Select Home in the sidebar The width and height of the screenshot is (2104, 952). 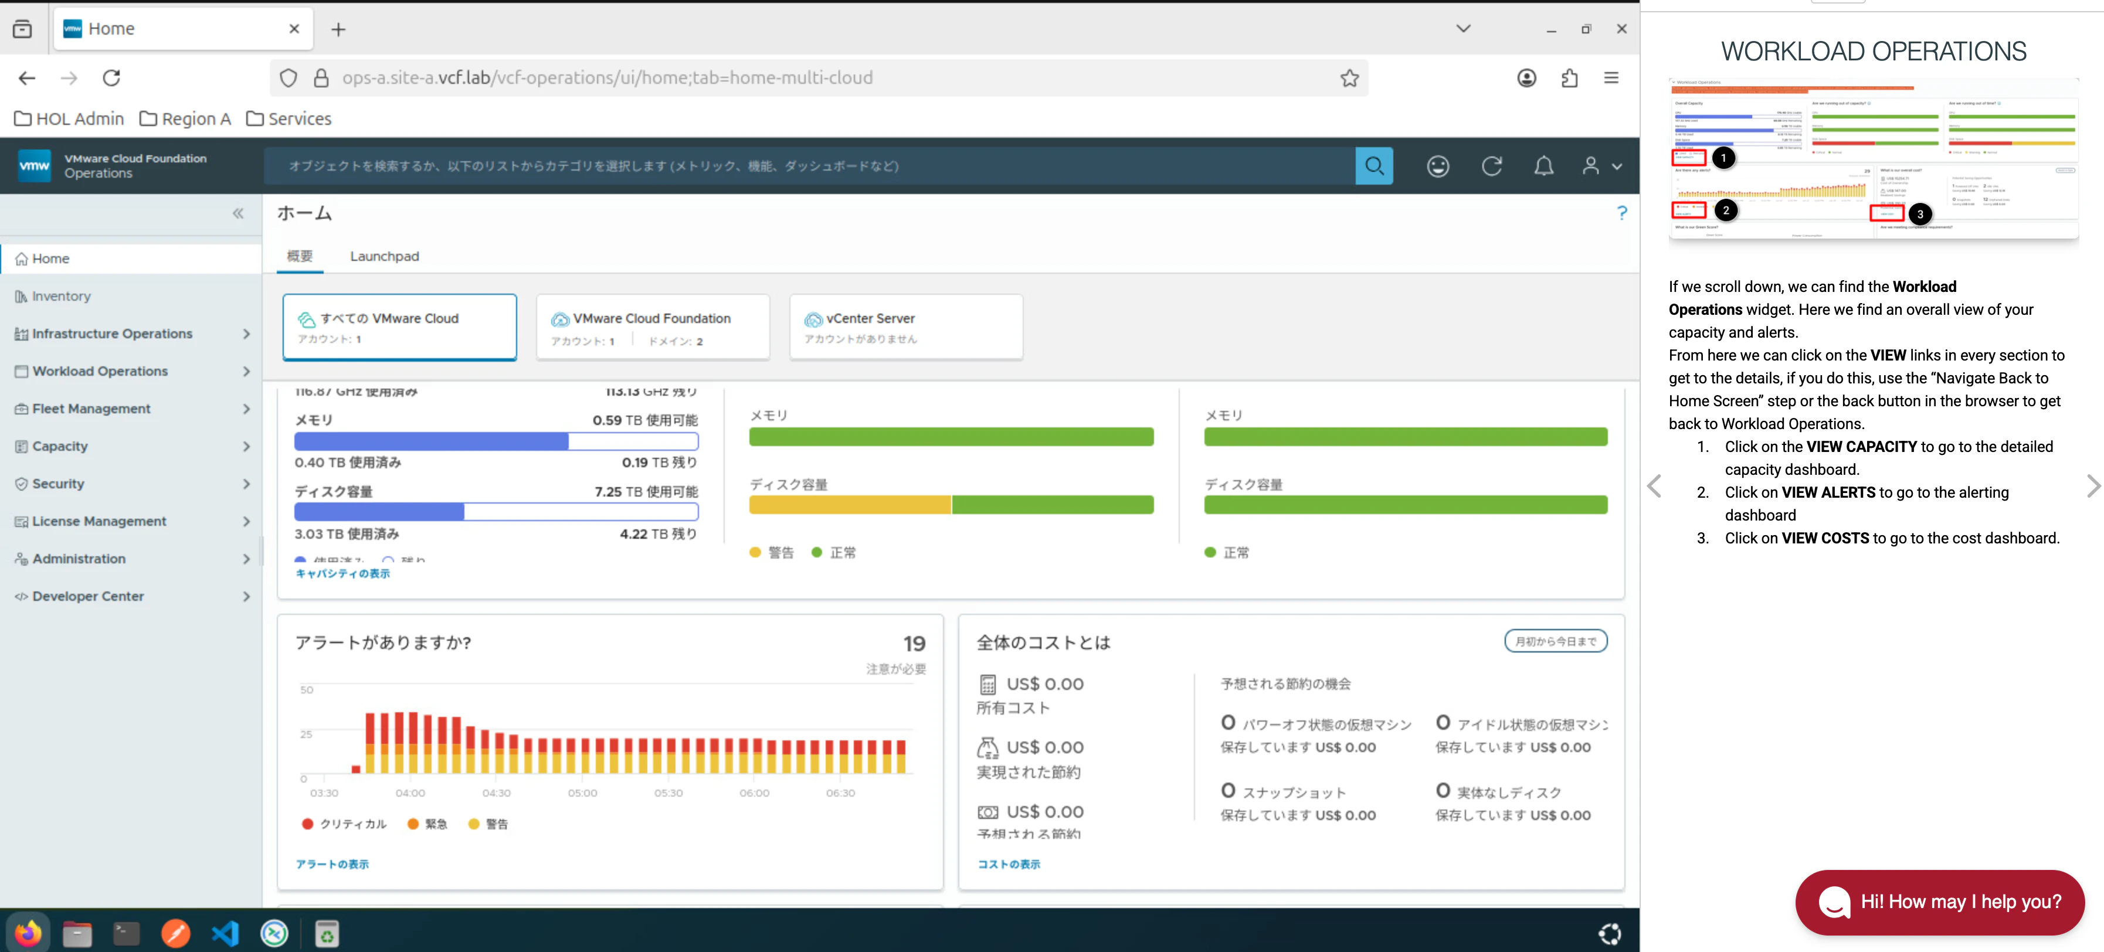click(131, 259)
